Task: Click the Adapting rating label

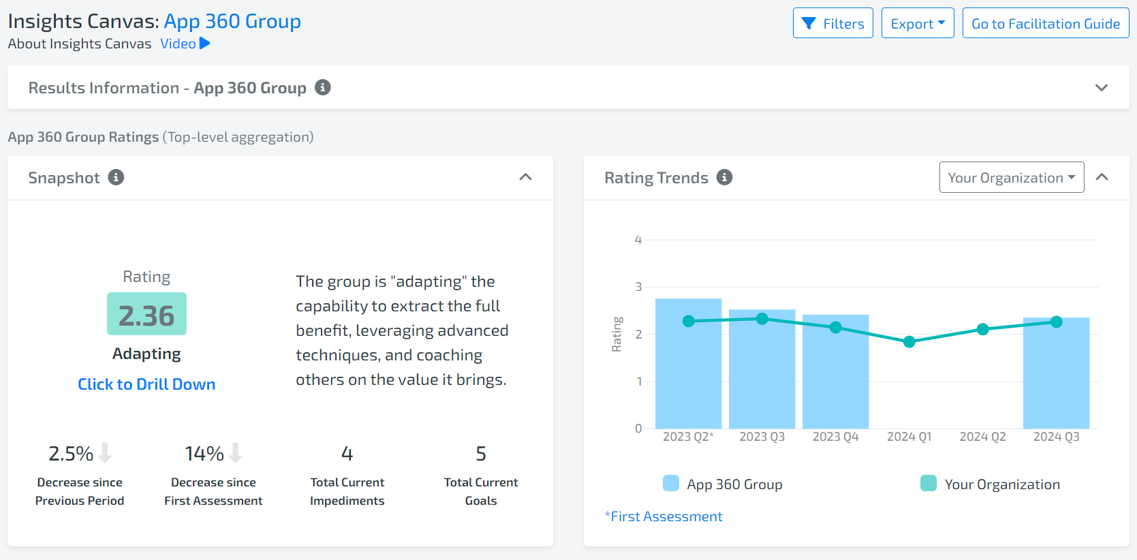Action: click(146, 354)
